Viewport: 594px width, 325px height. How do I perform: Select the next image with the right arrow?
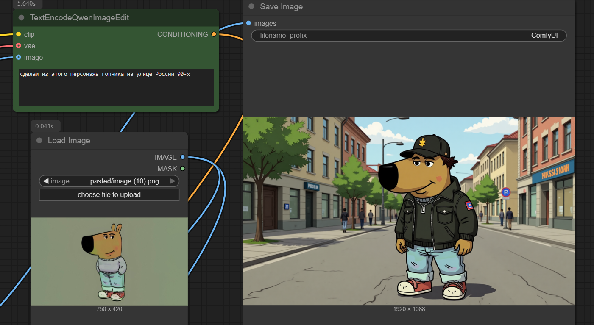[173, 181]
